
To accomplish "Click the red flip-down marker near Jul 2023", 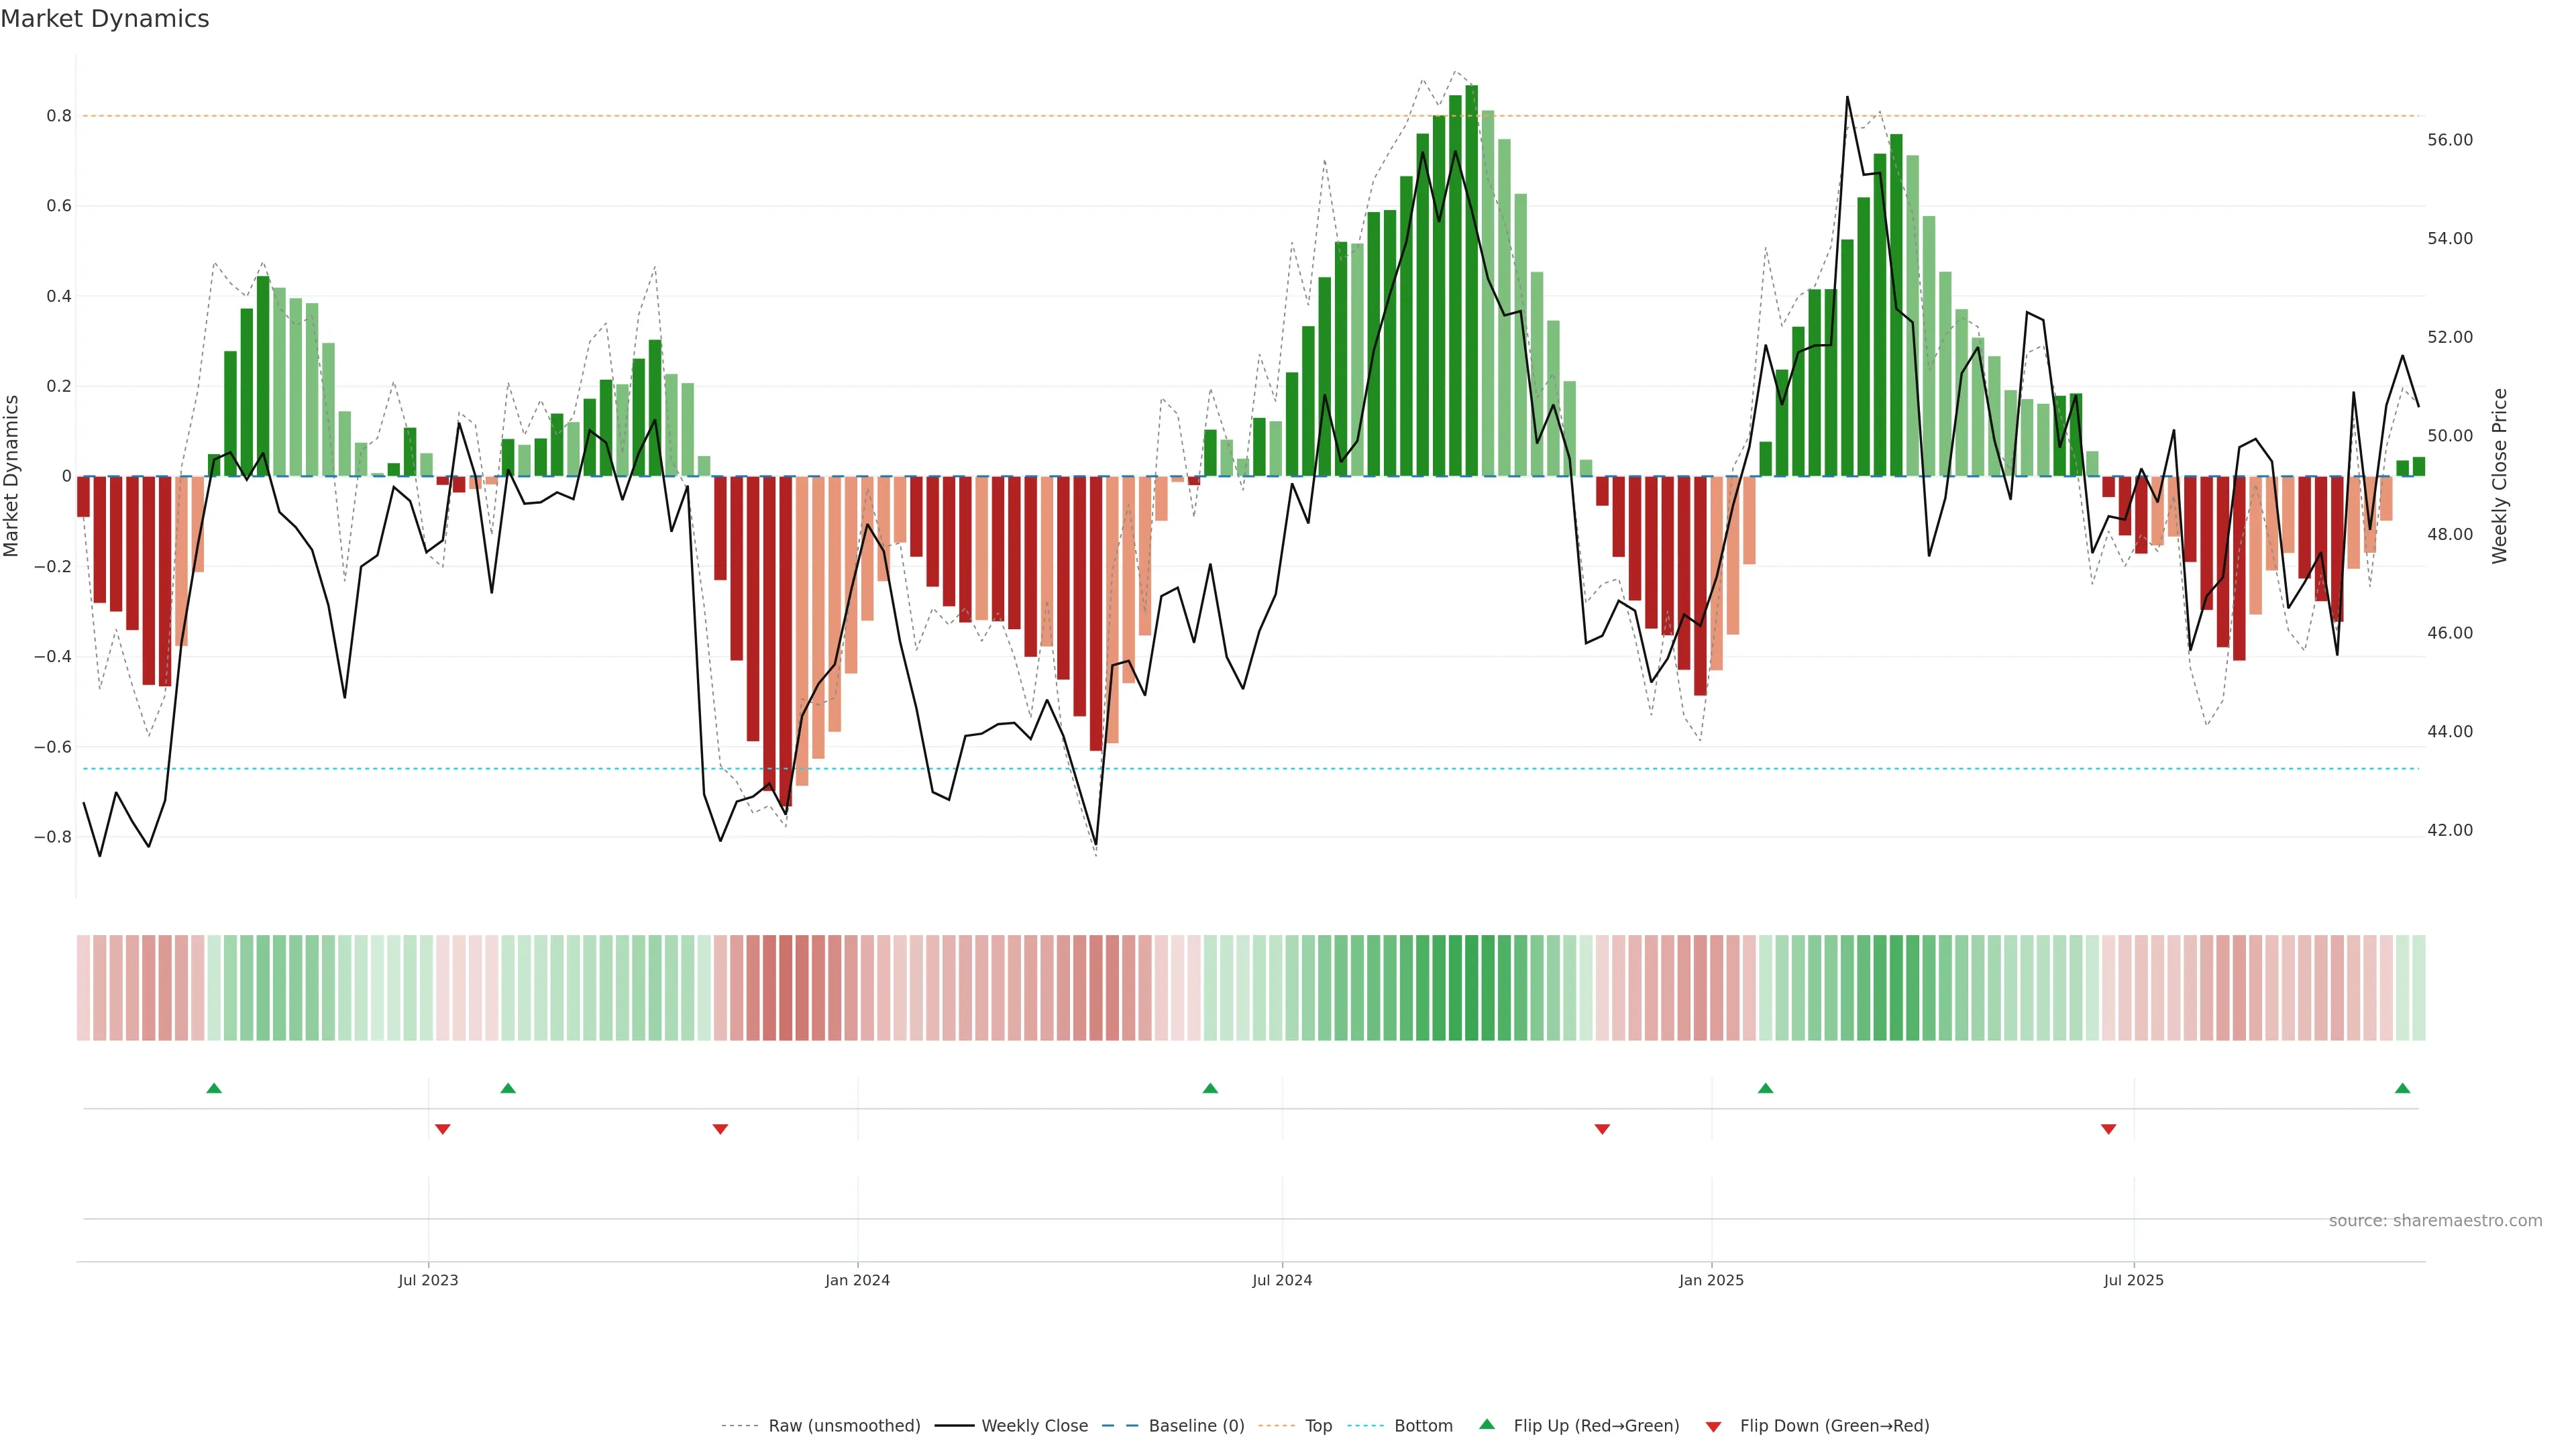I will 443,1129.
